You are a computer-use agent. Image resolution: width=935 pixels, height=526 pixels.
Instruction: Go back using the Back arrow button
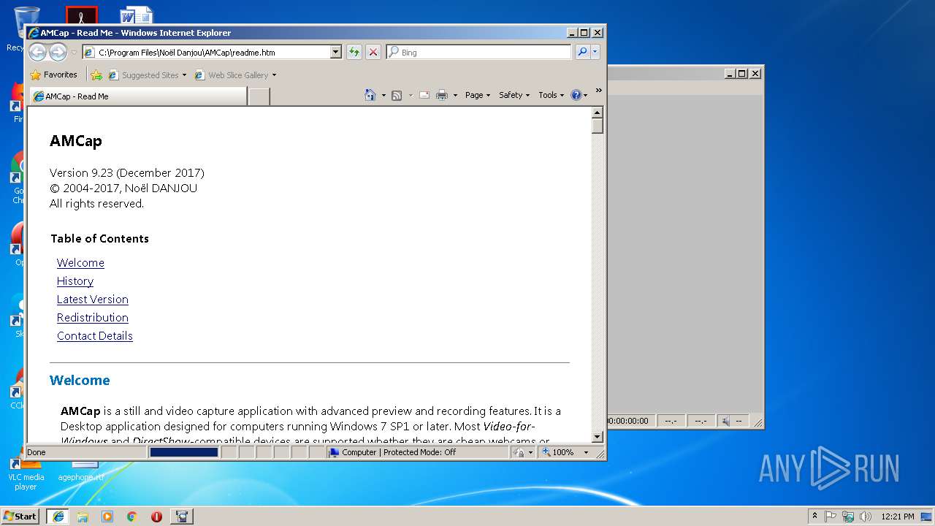click(37, 52)
